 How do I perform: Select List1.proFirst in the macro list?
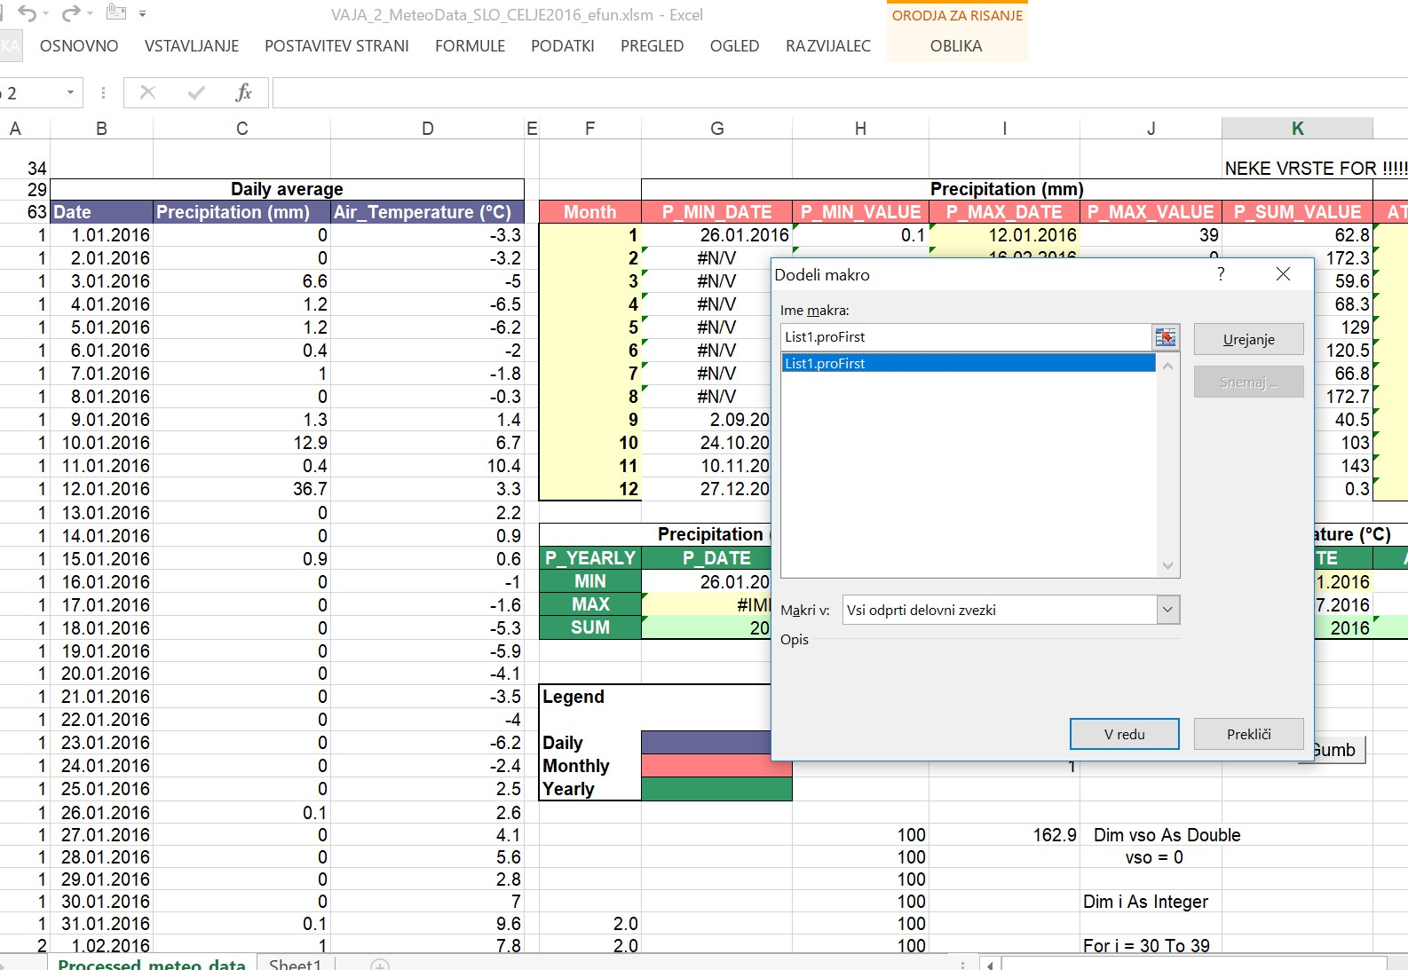tap(968, 363)
